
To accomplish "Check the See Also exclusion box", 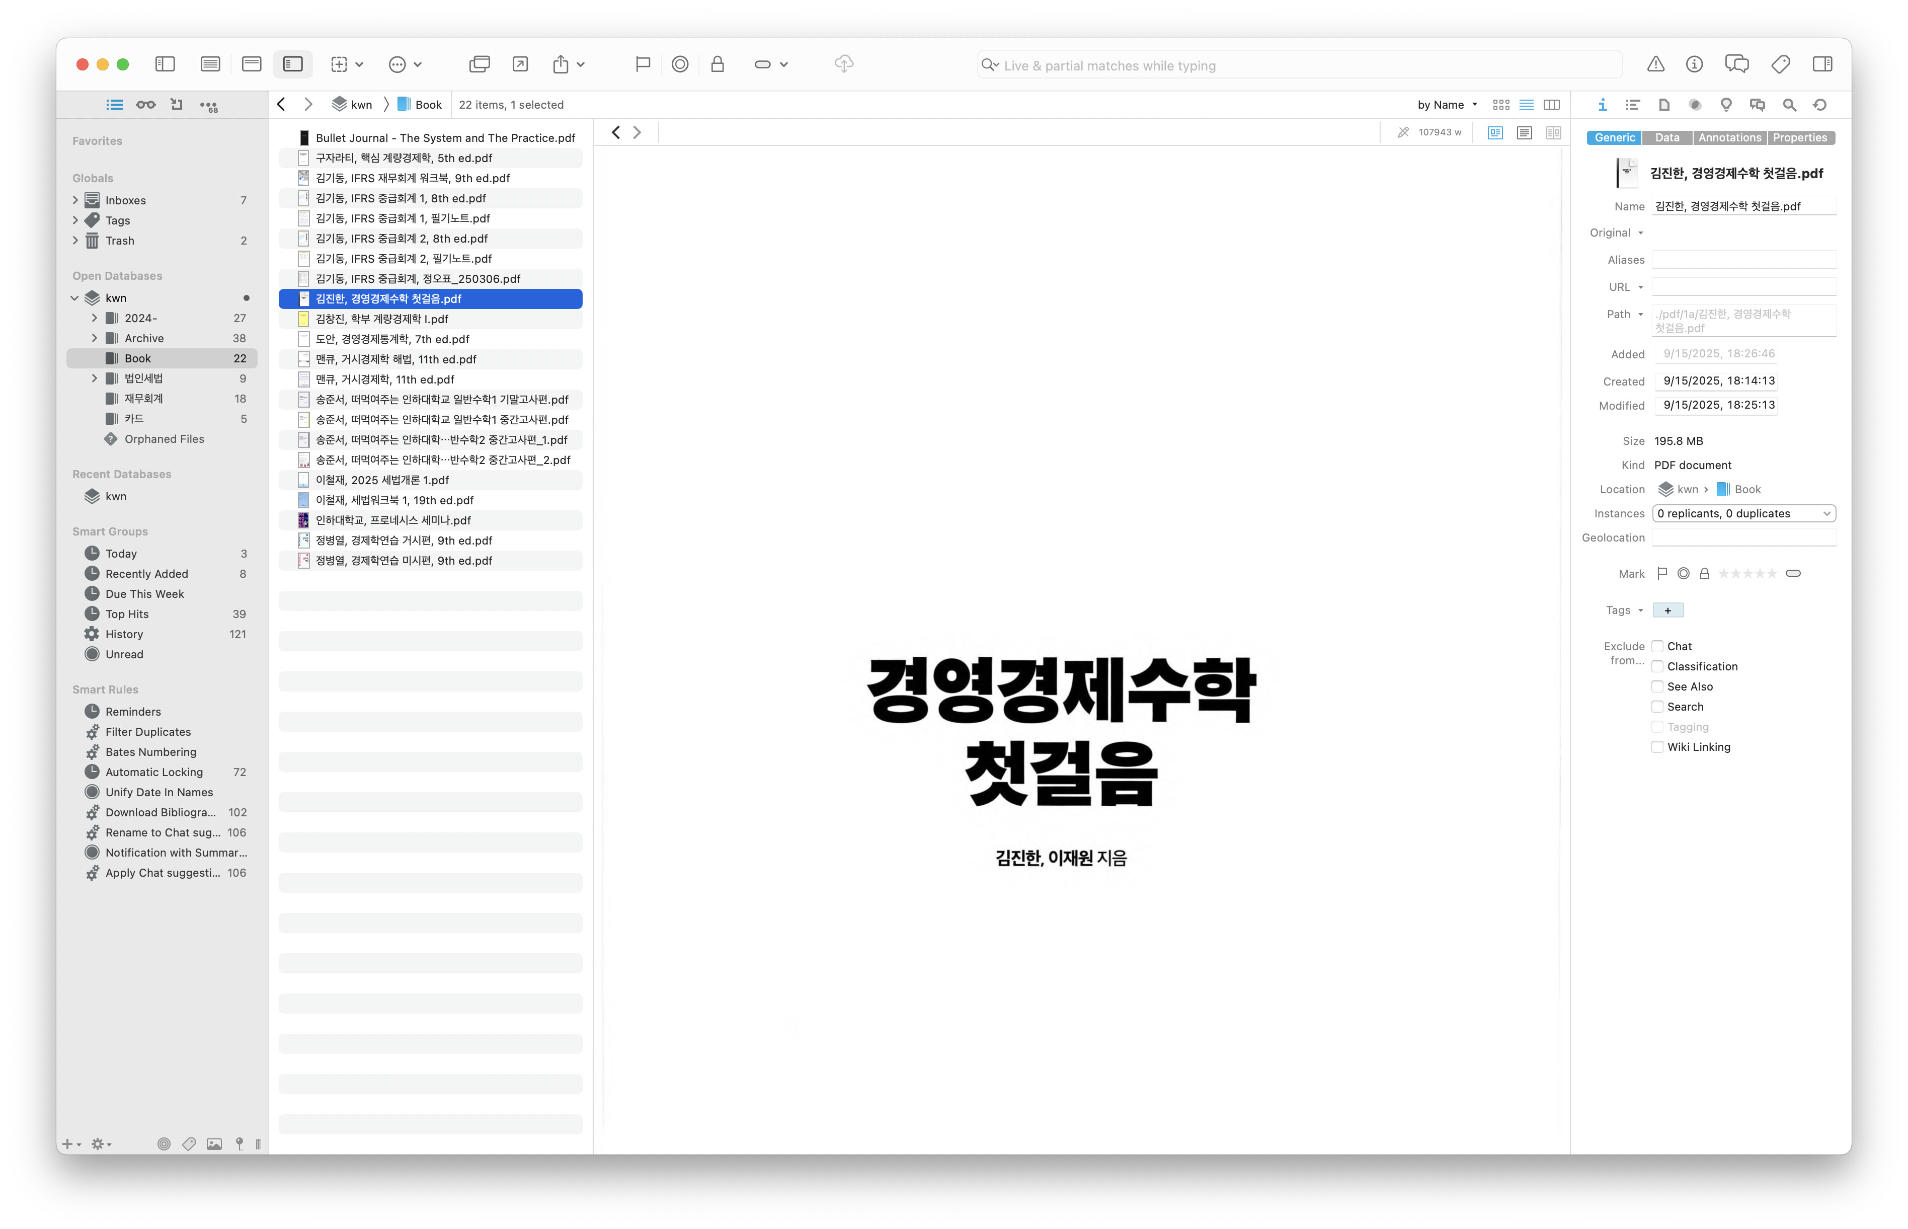I will point(1657,686).
